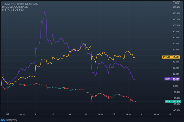Click the last TSLA candlestick on the chart
The height and width of the screenshot is (122, 184).
point(135,102)
